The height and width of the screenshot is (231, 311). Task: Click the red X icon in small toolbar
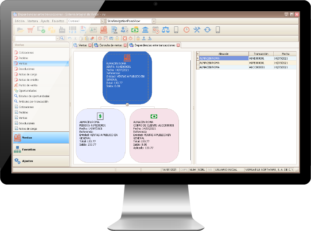click(x=124, y=38)
